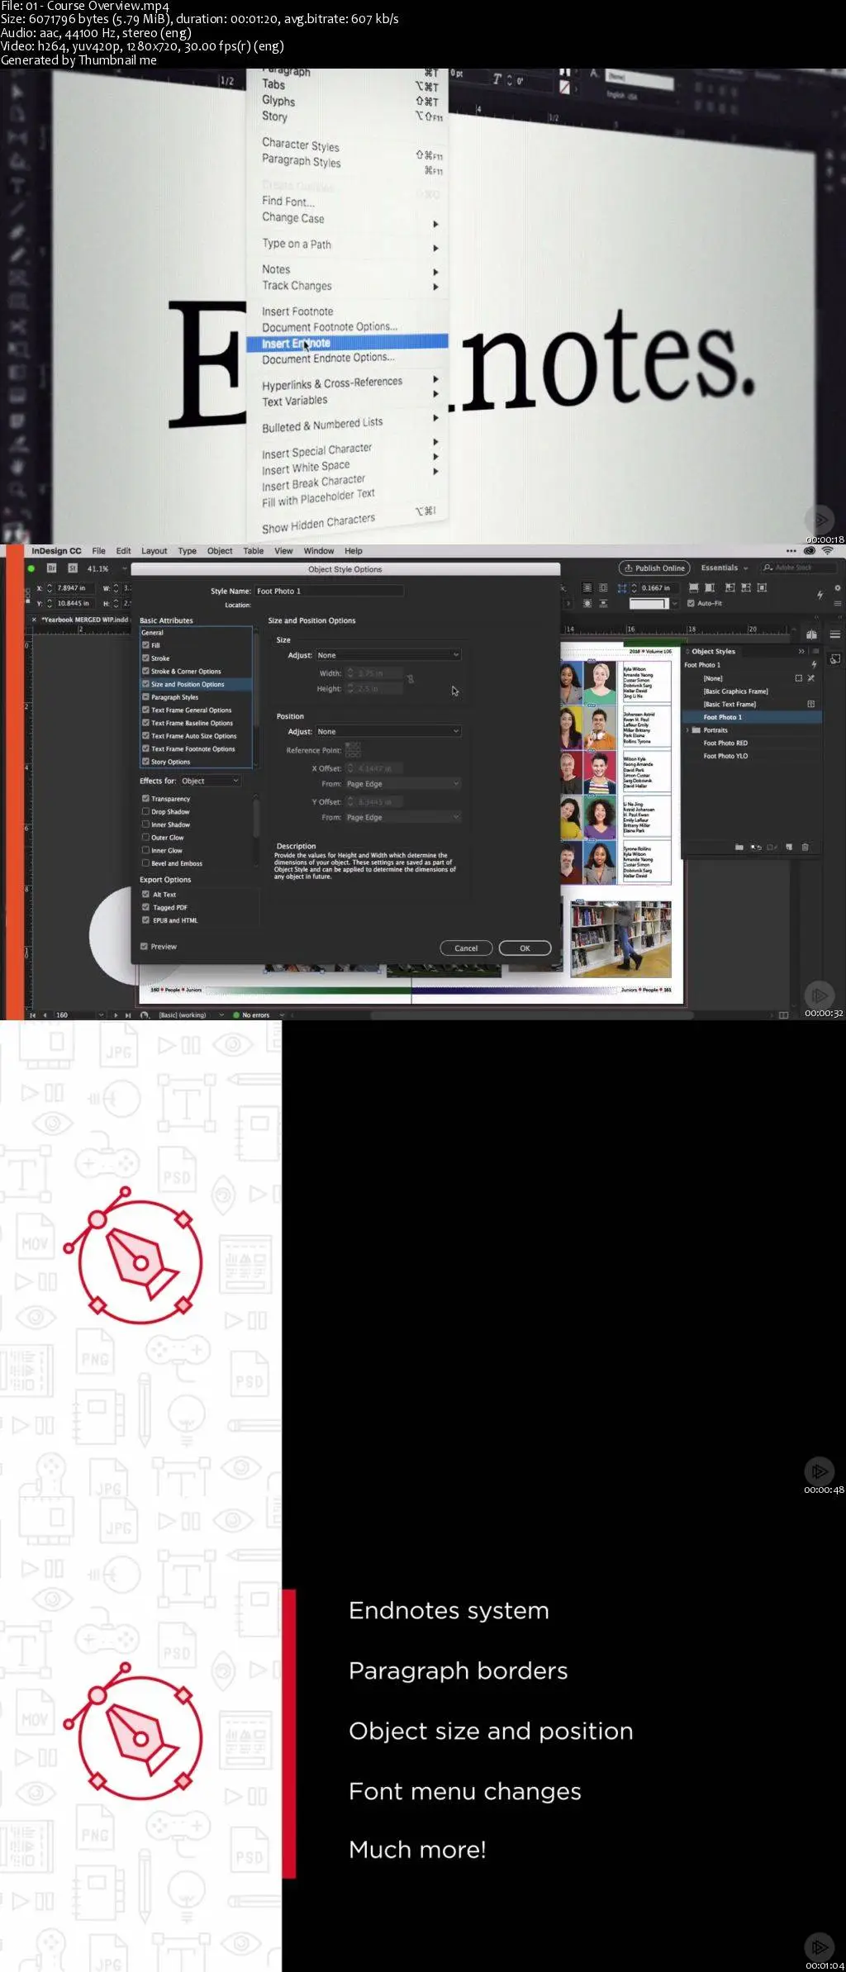Click Create New Style Group folder icon
Image resolution: width=846 pixels, height=1972 pixels.
739,847
